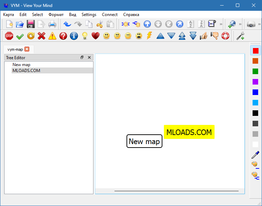Pick the purple color swatch

click(x=255, y=82)
